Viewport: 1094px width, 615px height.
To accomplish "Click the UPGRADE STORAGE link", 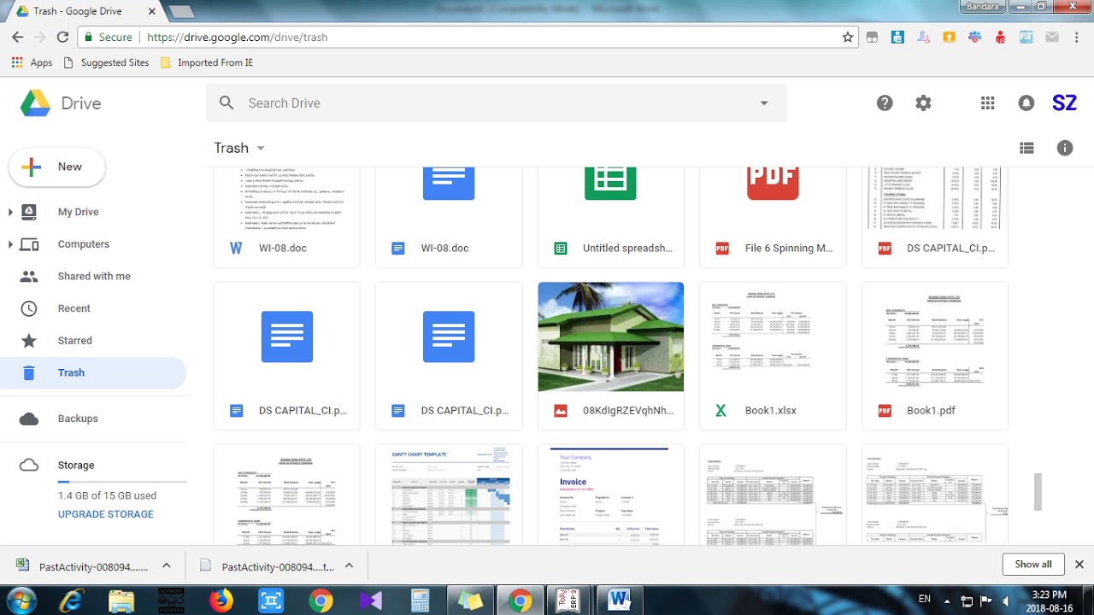I will coord(106,514).
